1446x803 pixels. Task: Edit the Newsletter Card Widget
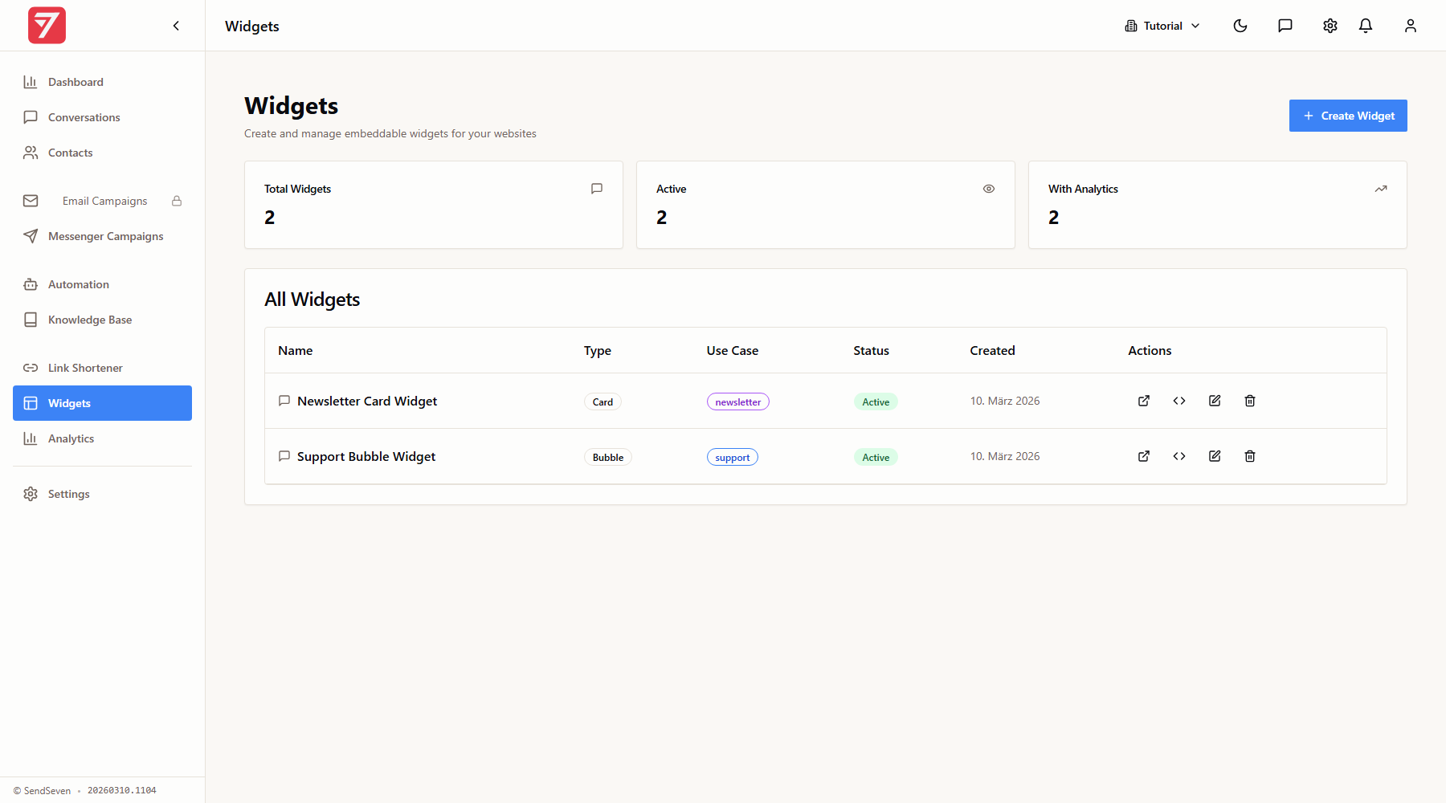click(1215, 401)
